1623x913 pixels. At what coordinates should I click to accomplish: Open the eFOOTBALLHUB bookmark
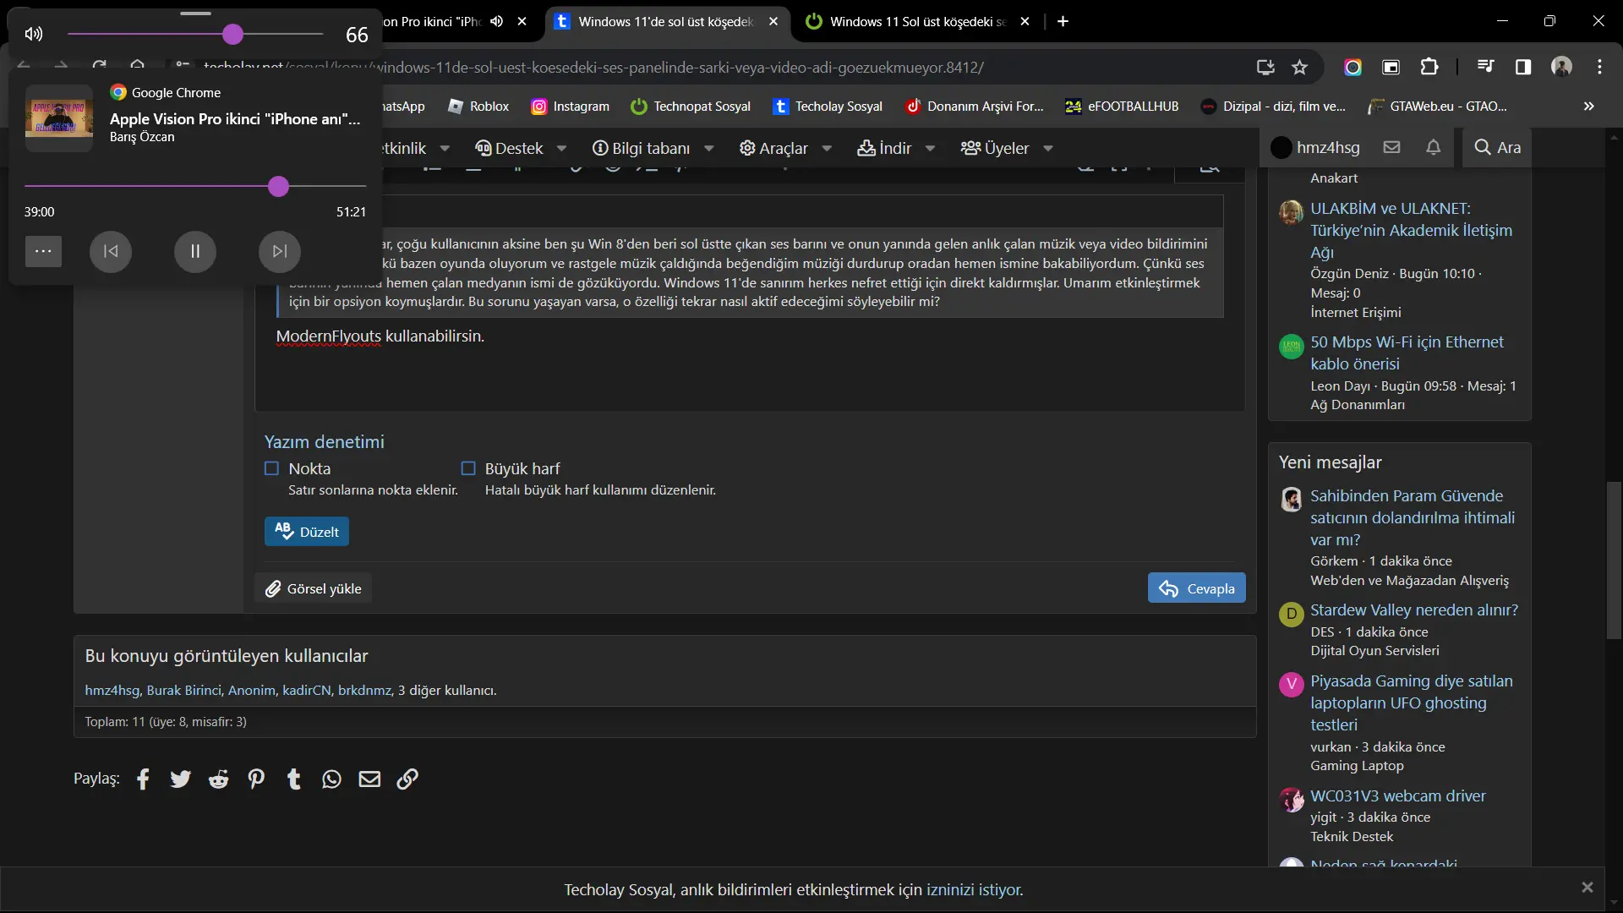pos(1123,107)
